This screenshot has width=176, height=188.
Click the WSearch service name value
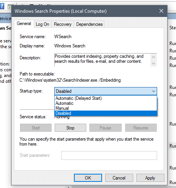(63, 37)
